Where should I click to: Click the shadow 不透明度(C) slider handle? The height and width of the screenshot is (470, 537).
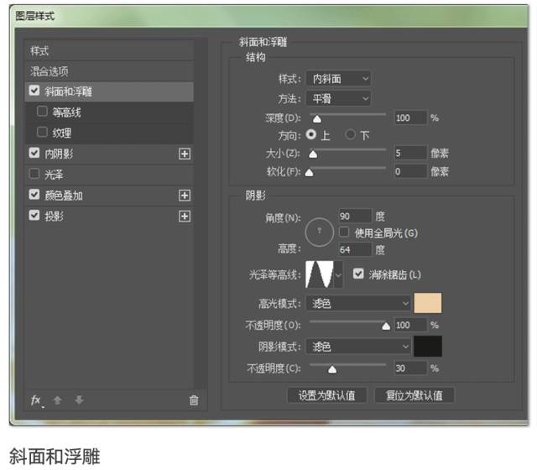click(332, 369)
